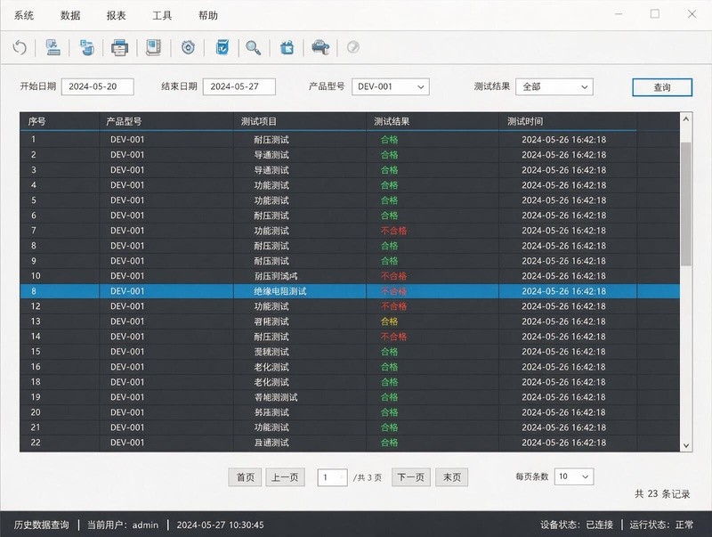Click the blue checklist clipboard toolbar icon

pos(222,47)
